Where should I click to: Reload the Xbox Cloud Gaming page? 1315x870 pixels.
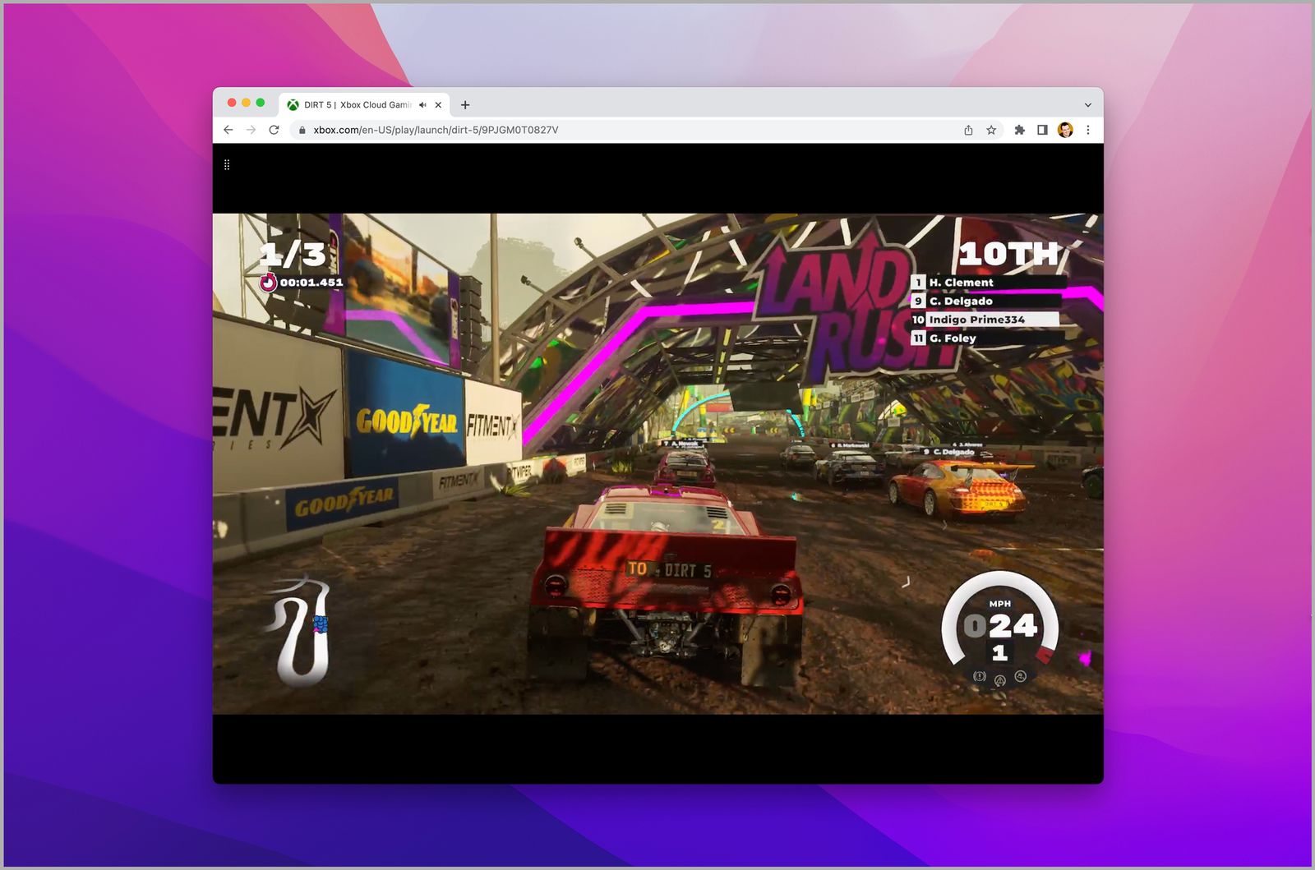[275, 130]
